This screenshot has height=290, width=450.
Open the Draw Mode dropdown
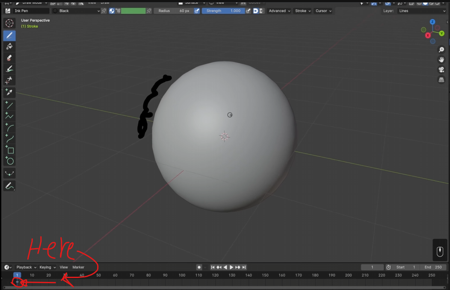[32, 3]
